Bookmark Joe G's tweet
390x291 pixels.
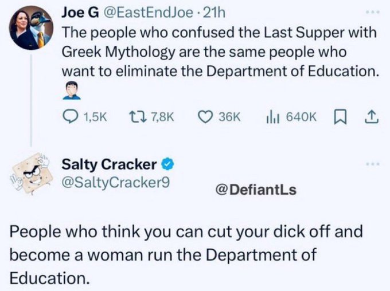point(340,117)
